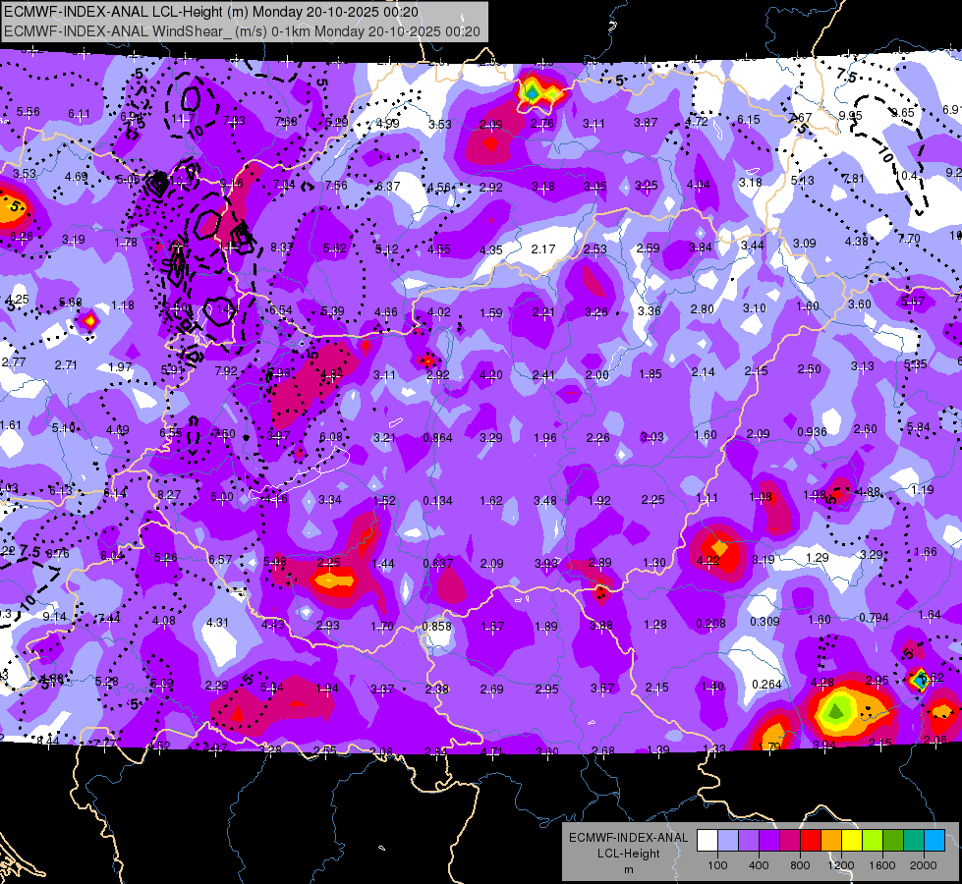Click the wind shear value "6.15"
This screenshot has height=884, width=962.
pyautogui.click(x=748, y=120)
